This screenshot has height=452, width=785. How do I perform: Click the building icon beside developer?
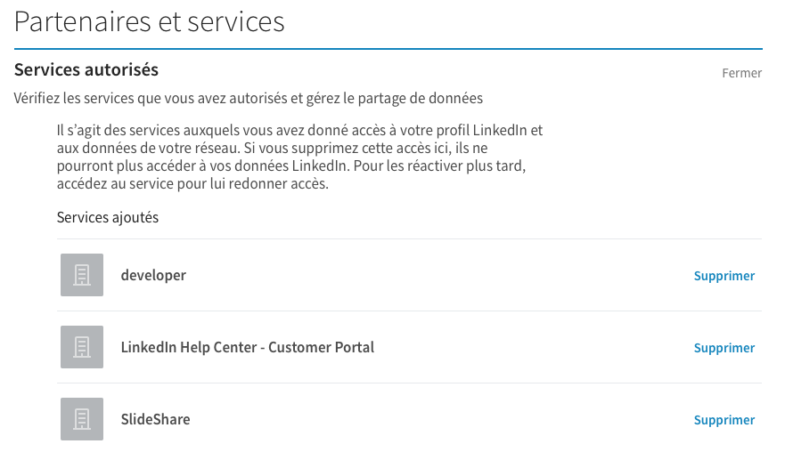tap(82, 275)
